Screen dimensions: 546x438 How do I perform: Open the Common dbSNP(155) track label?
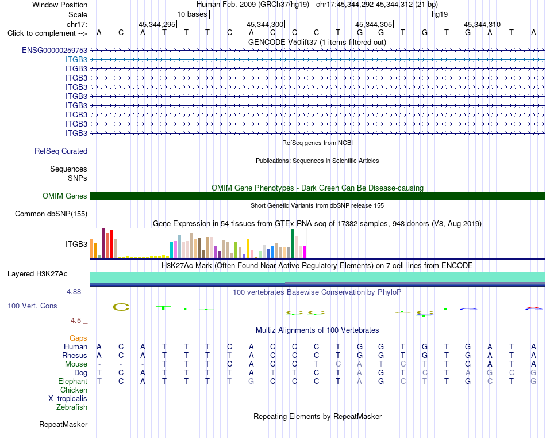[51, 214]
